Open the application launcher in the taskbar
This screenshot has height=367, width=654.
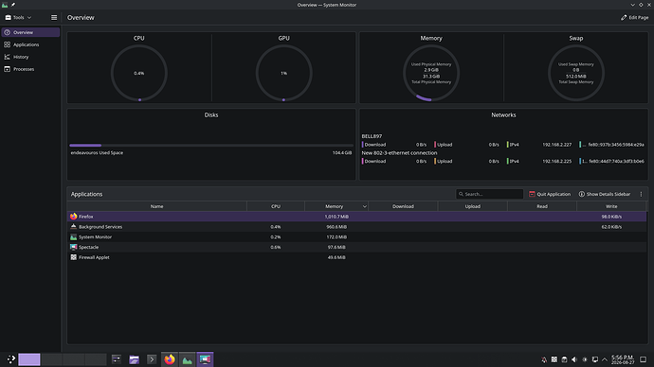[x=10, y=359]
